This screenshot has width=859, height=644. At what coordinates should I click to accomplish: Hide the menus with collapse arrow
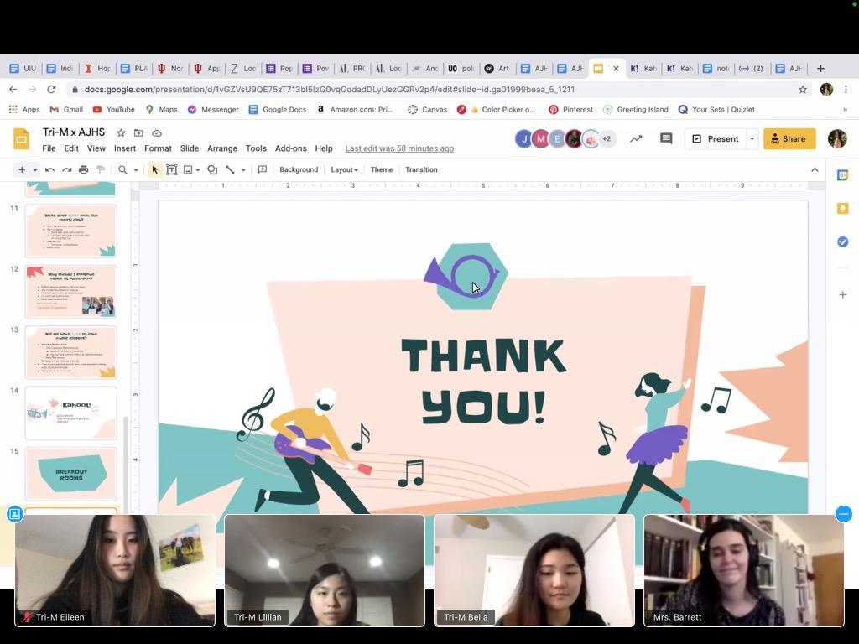[814, 169]
